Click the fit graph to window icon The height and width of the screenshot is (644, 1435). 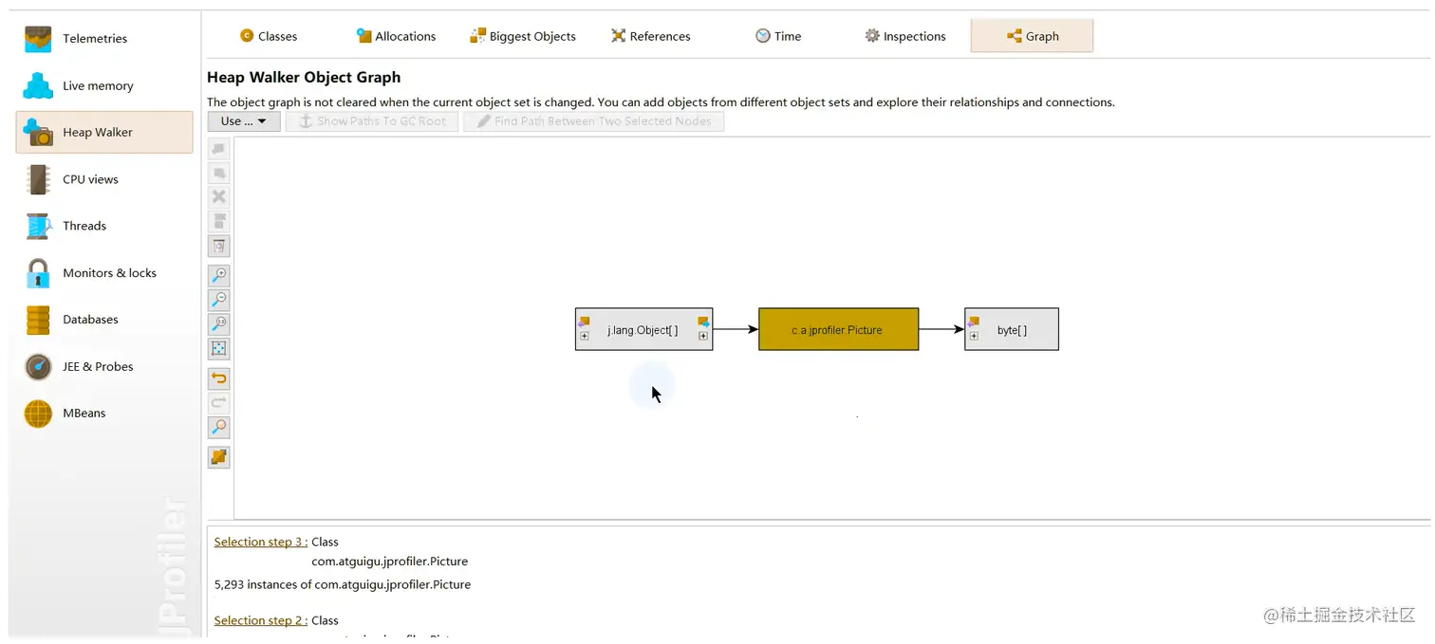point(219,349)
